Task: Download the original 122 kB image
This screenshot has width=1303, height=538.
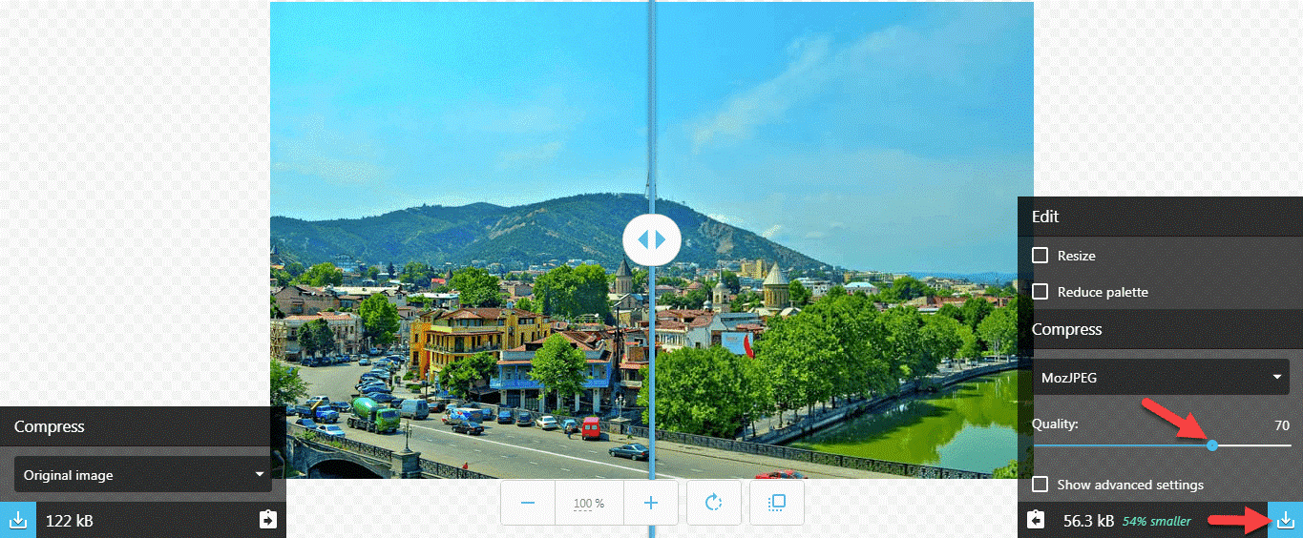Action: pyautogui.click(x=17, y=520)
